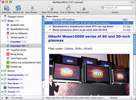Click the kottke.org remaindered links icon
The width and height of the screenshot is (136, 100).
point(8,62)
